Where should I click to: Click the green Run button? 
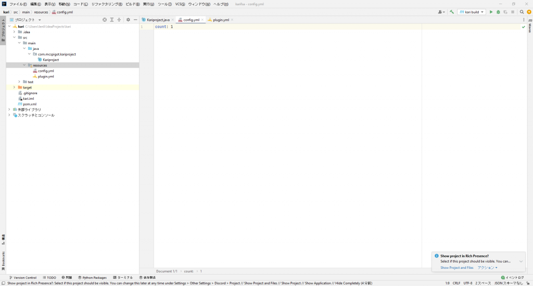coord(491,12)
